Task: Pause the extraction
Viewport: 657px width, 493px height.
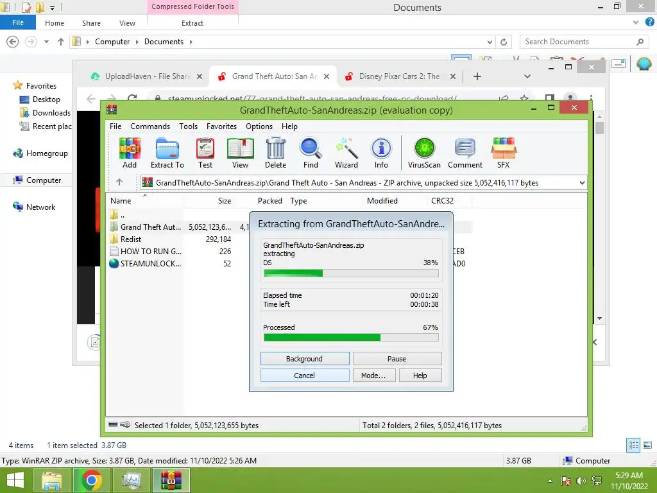Action: [397, 359]
